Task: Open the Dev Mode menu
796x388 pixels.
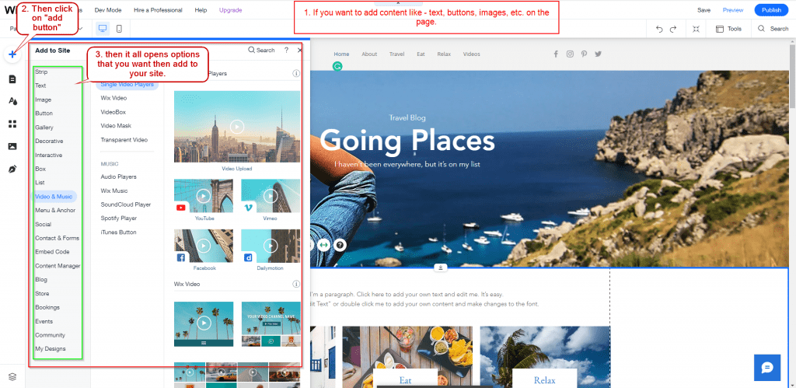Action: [x=108, y=10]
